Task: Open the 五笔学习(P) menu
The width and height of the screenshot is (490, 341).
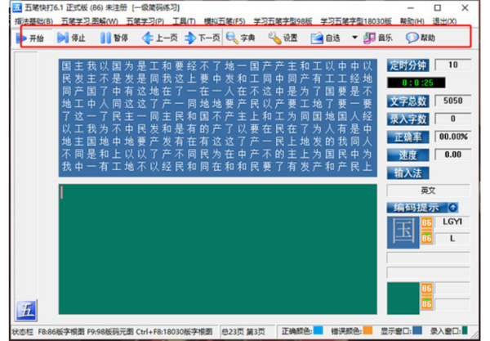Action: [145, 21]
